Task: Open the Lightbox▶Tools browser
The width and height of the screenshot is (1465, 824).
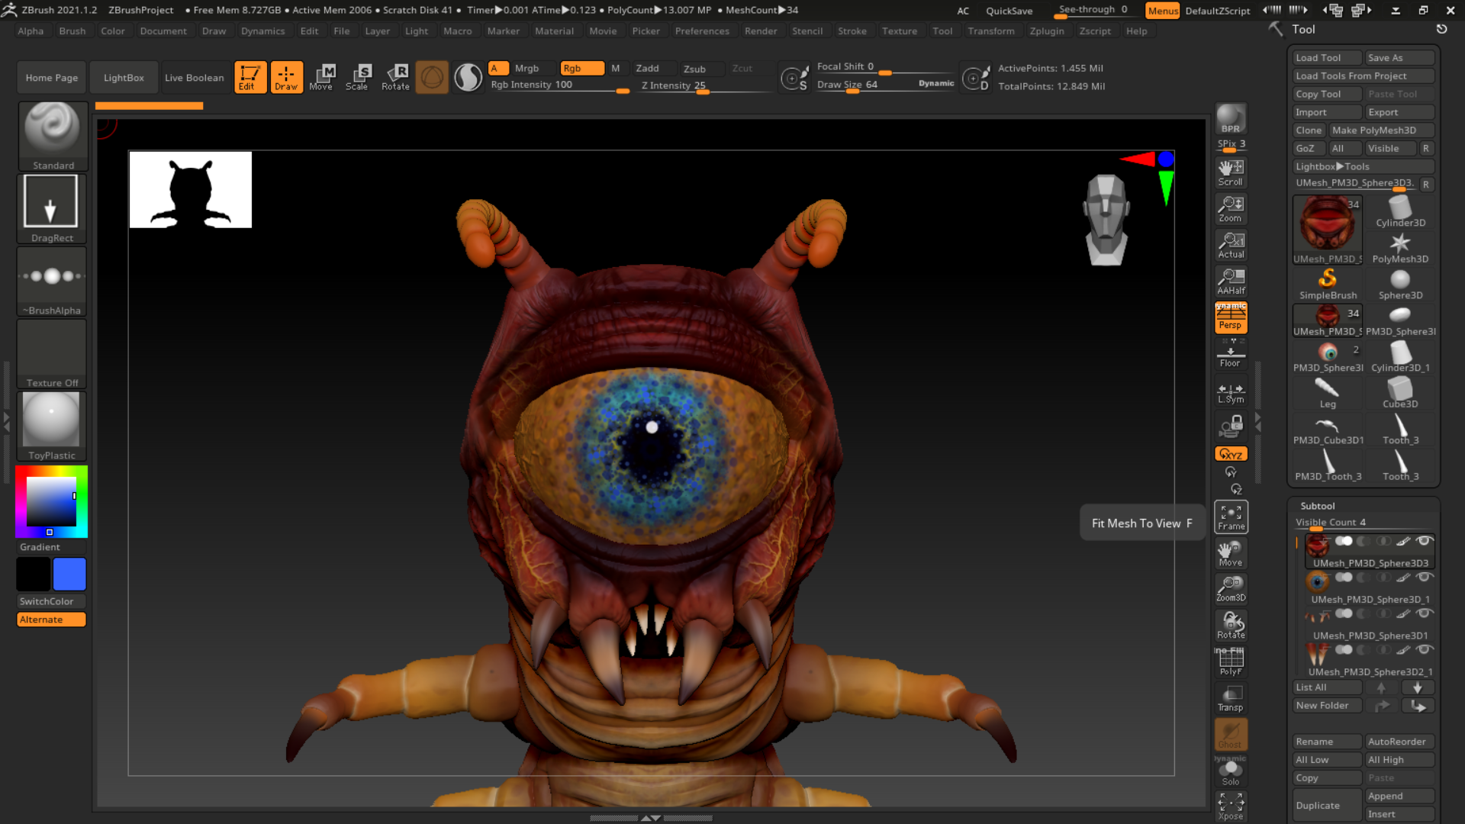Action: point(1363,166)
